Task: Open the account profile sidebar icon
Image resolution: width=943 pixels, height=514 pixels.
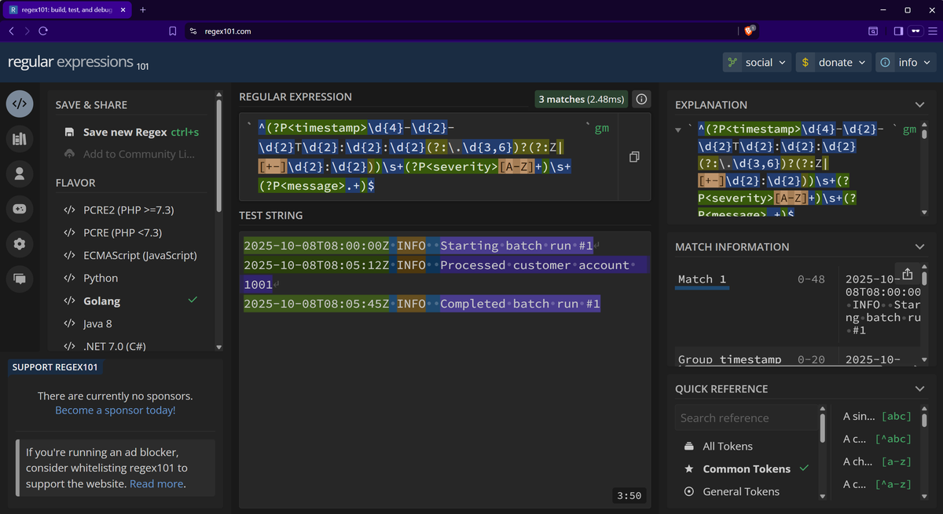Action: pos(20,173)
